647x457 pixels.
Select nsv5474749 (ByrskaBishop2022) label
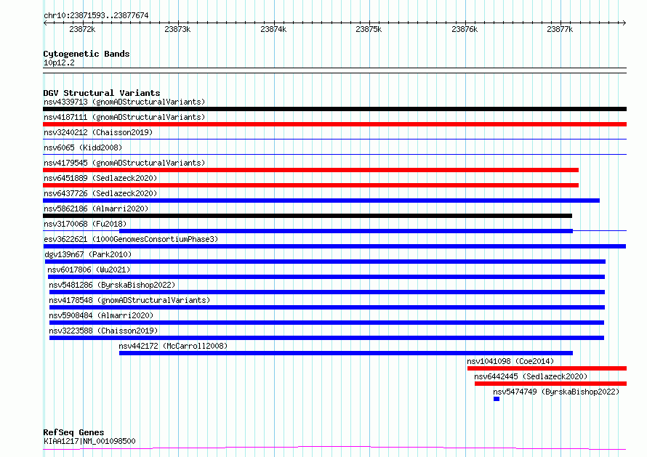coord(556,392)
